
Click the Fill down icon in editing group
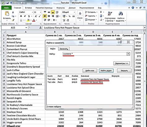click(x=101, y=16)
